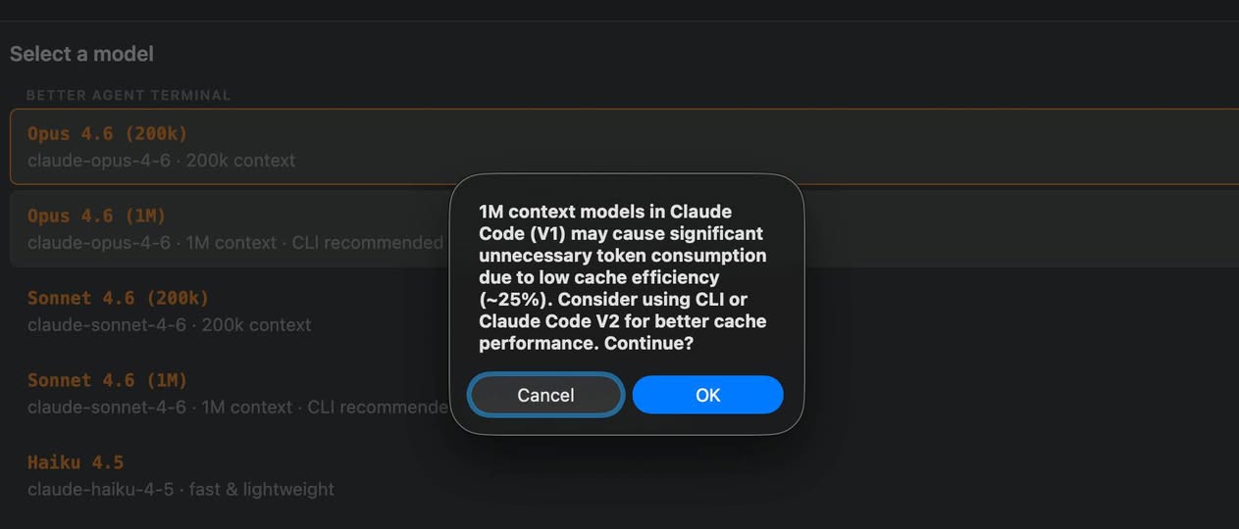This screenshot has height=529, width=1239.
Task: Click the "(~25%)" cache efficiency text in dialog
Action: 514,300
